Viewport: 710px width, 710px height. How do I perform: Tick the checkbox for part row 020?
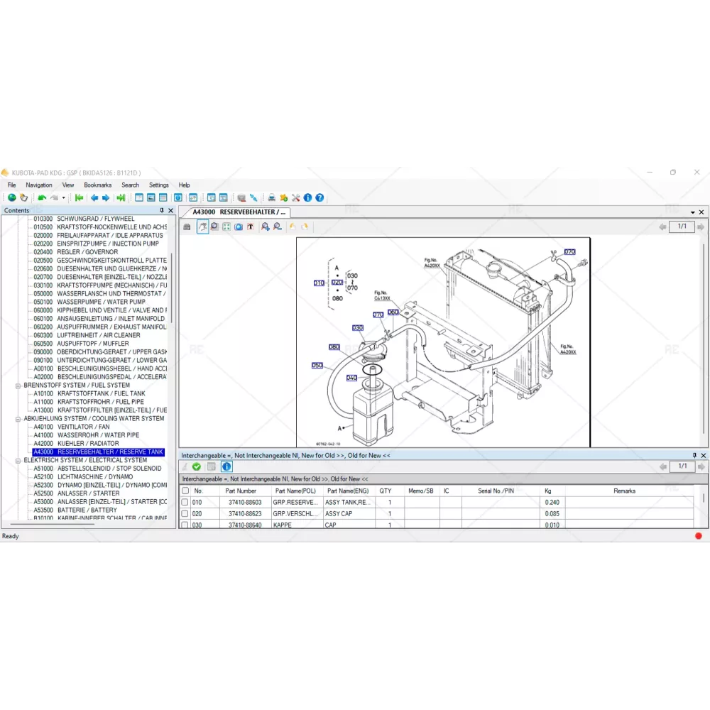pos(185,513)
